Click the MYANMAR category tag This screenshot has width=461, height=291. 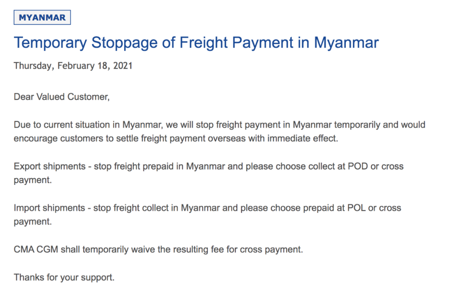pyautogui.click(x=42, y=17)
